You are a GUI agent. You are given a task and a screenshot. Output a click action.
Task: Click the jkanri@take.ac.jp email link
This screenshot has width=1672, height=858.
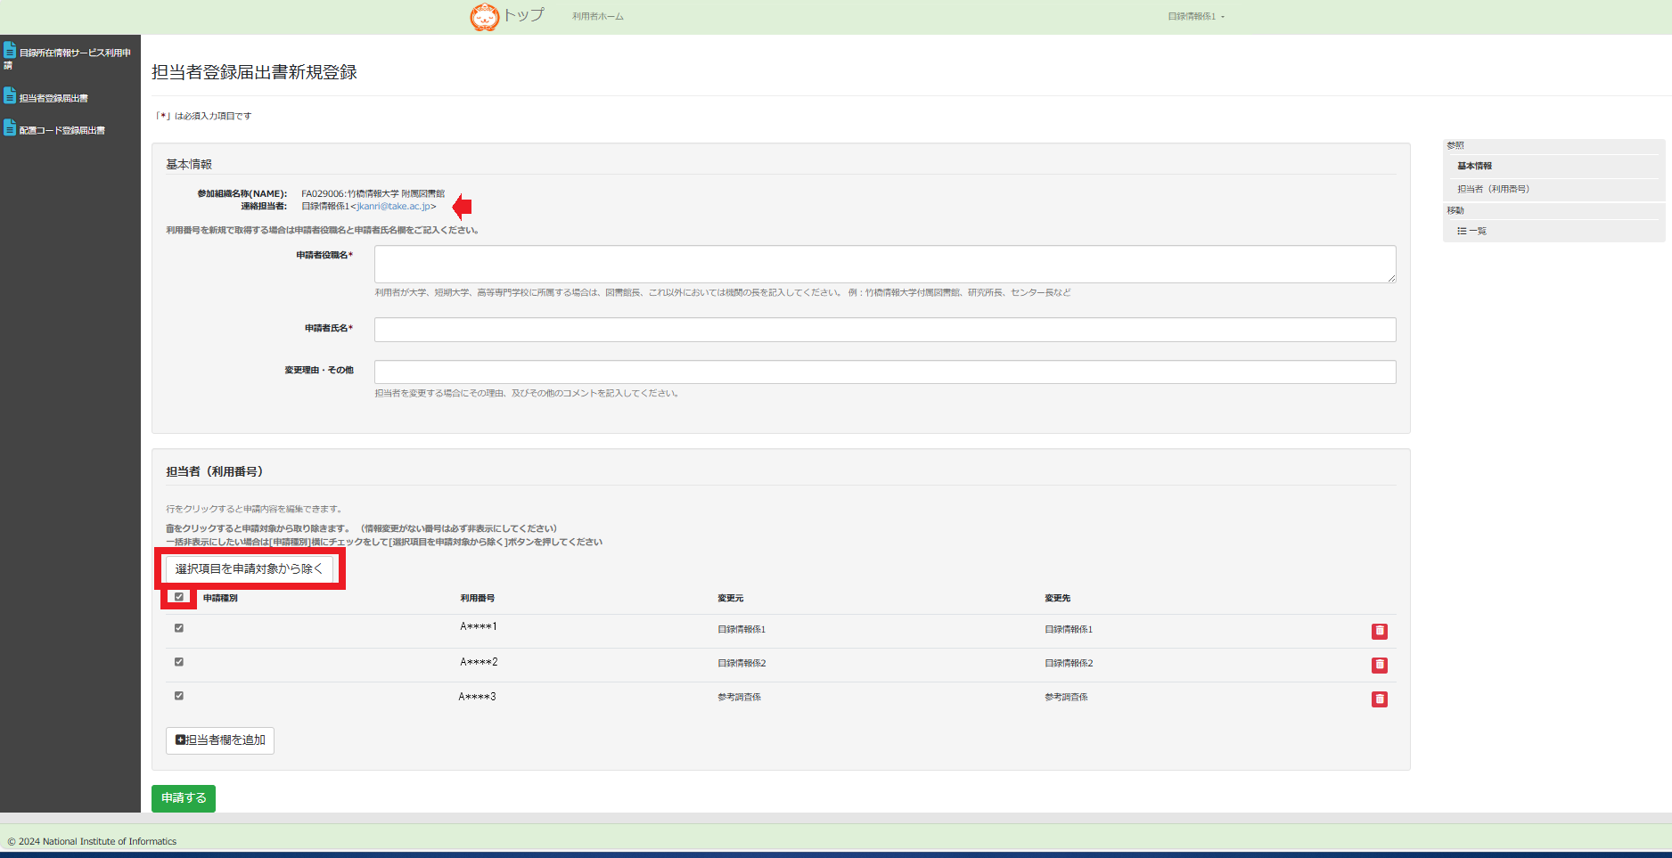393,206
